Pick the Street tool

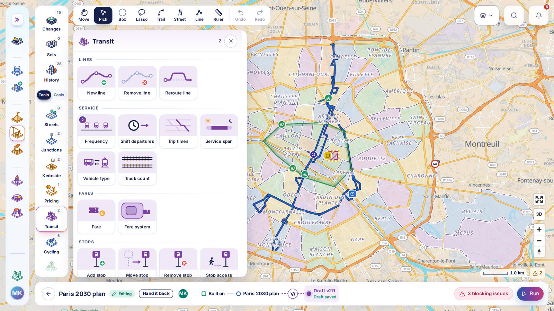[180, 15]
